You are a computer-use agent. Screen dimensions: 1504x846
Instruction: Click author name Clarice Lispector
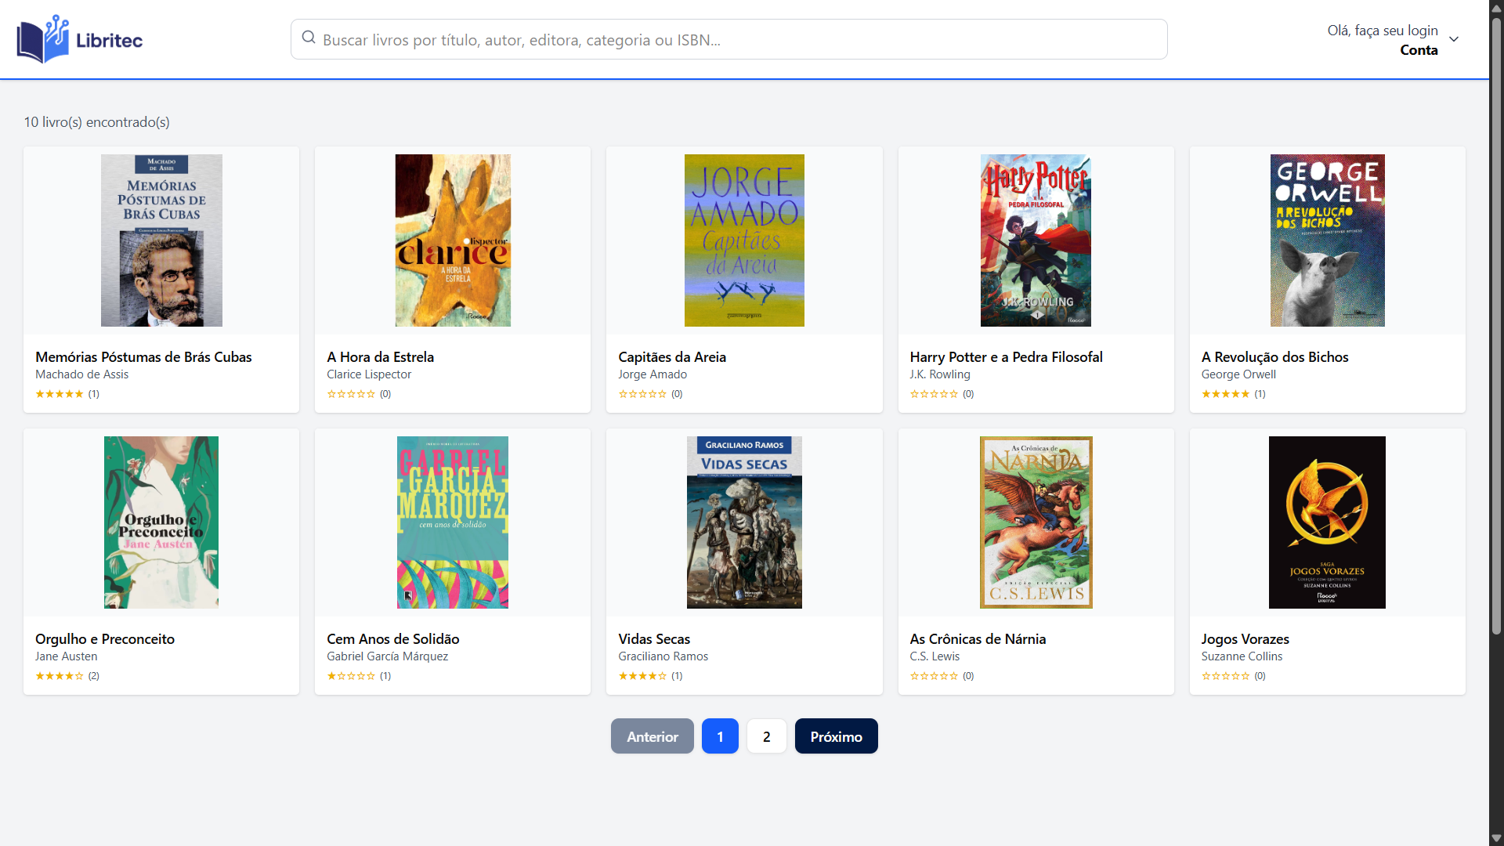coord(369,374)
